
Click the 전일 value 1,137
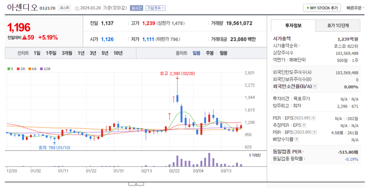(107, 23)
